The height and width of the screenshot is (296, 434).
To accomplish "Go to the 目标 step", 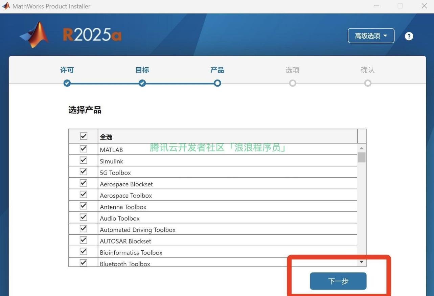I will (142, 70).
